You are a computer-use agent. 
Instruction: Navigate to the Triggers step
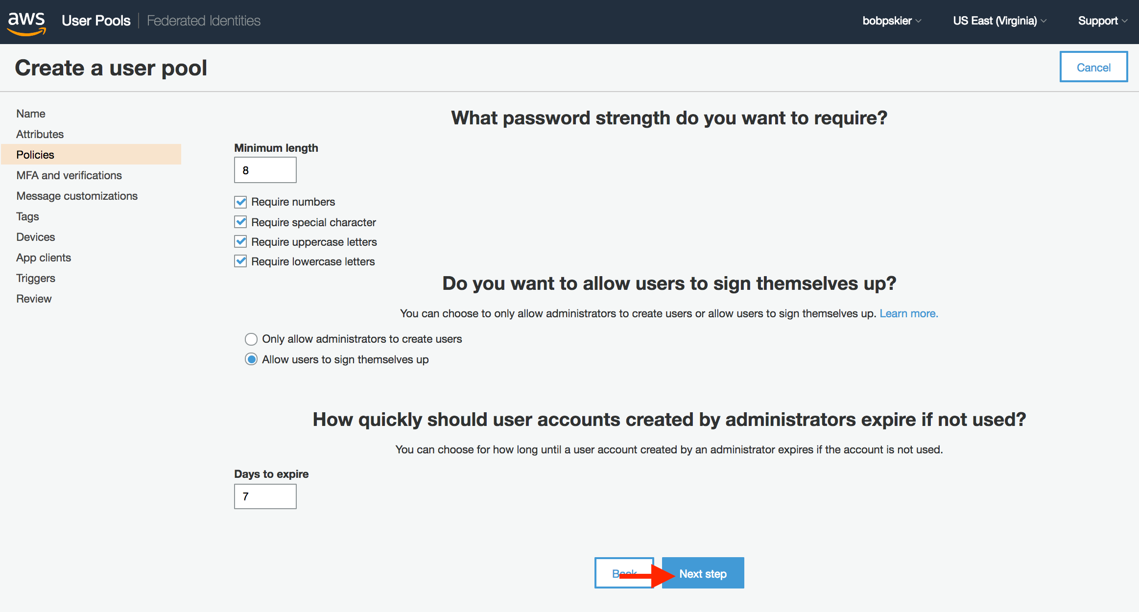tap(36, 278)
